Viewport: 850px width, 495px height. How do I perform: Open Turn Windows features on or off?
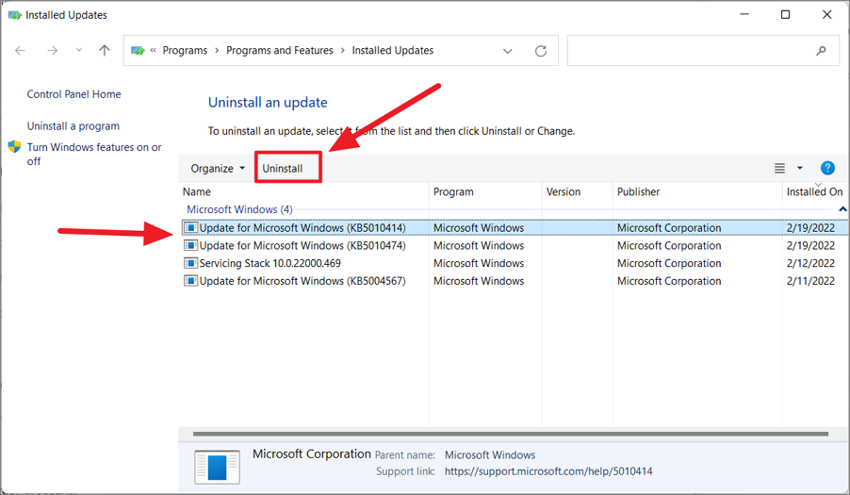94,154
